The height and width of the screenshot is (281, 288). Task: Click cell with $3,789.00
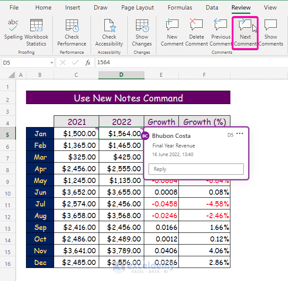coord(121,251)
